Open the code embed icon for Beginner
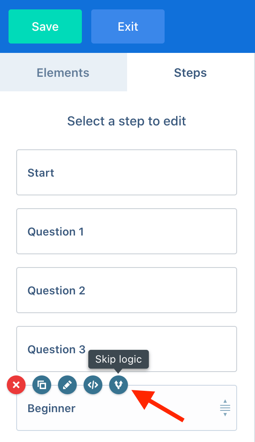255x442 pixels. point(93,384)
